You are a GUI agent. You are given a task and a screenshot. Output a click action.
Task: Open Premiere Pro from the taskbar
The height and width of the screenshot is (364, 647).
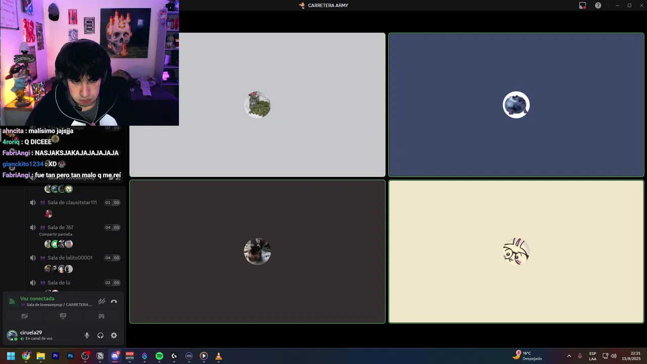point(56,356)
